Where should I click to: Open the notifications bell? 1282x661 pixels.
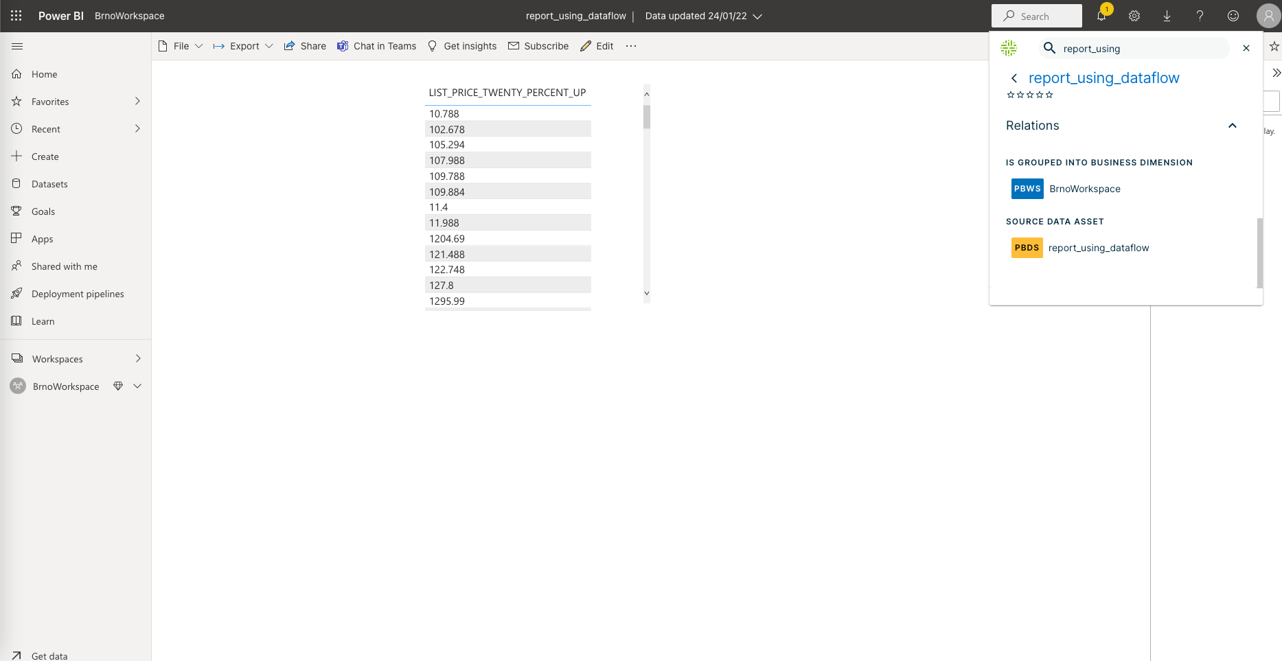point(1101,15)
